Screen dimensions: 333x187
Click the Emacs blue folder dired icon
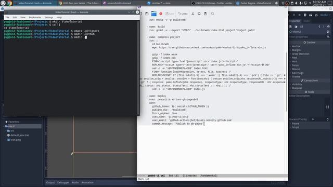(153, 14)
